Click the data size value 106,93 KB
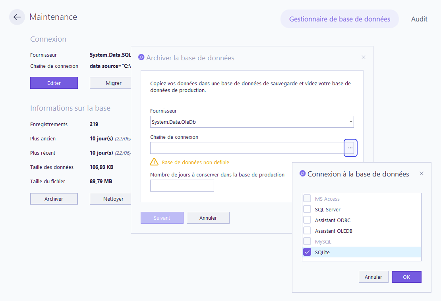Viewport: 441px width, 301px height. (102, 167)
